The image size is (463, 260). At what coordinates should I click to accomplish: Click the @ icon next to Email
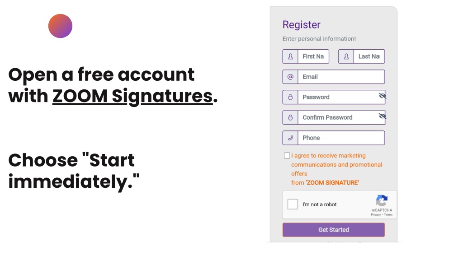tap(290, 77)
